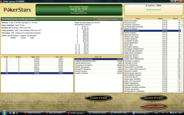Sort the player list by the "Игрок" column
This screenshot has width=184, height=115.
tap(138, 19)
